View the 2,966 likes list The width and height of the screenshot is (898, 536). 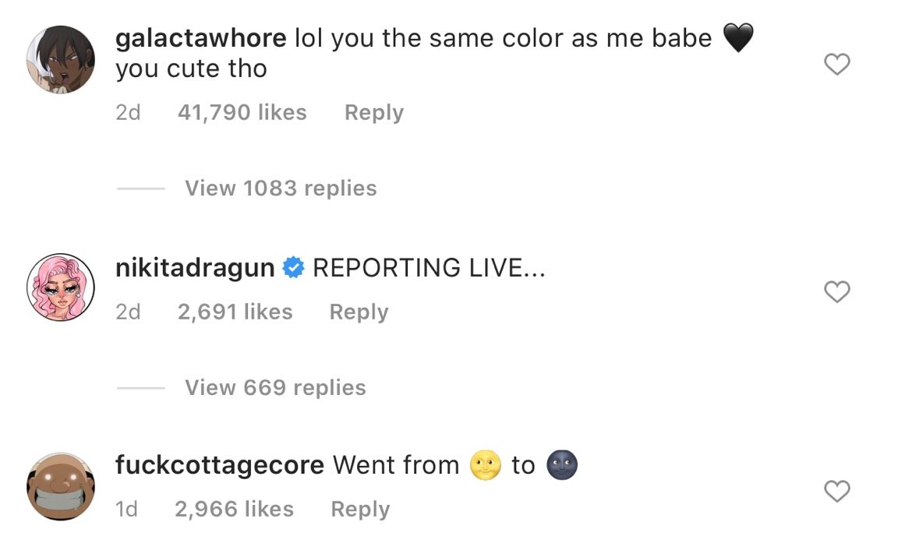tap(234, 509)
